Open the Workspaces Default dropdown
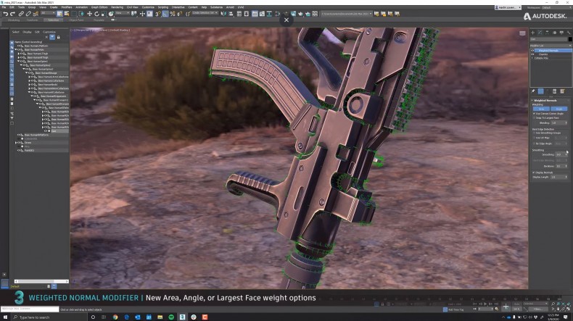The width and height of the screenshot is (573, 321). (556, 7)
